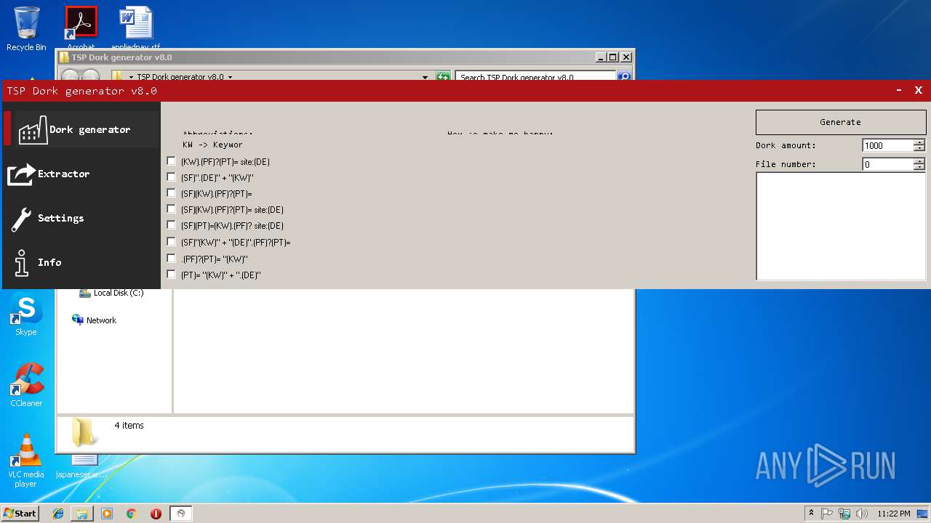Click the File number input field
Screen dimensions: 931x523
(x=887, y=164)
